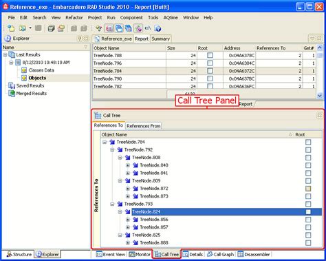The image size is (326, 261).
Task: Switch to the Summary tab
Action: pyautogui.click(x=160, y=39)
